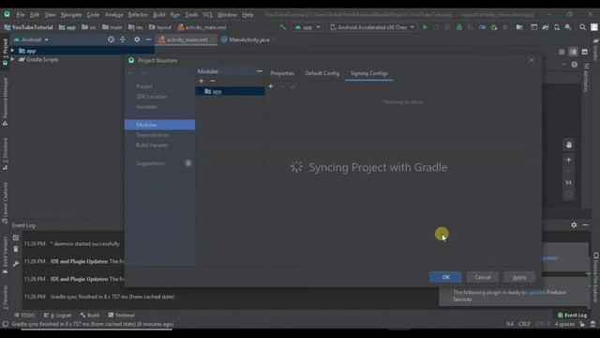The image size is (600, 338).
Task: Open the Android Accelerated x86 Oreo device dropdown
Action: [x=371, y=27]
